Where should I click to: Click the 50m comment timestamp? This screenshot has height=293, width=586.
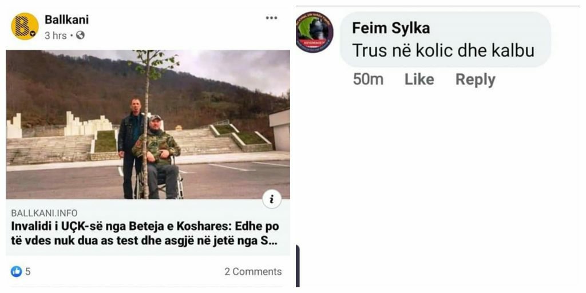point(368,80)
